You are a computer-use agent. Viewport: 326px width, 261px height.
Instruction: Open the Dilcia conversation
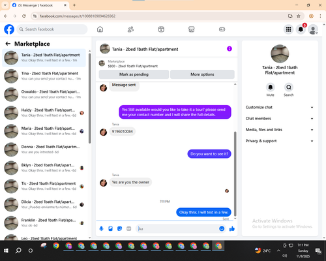(44, 204)
